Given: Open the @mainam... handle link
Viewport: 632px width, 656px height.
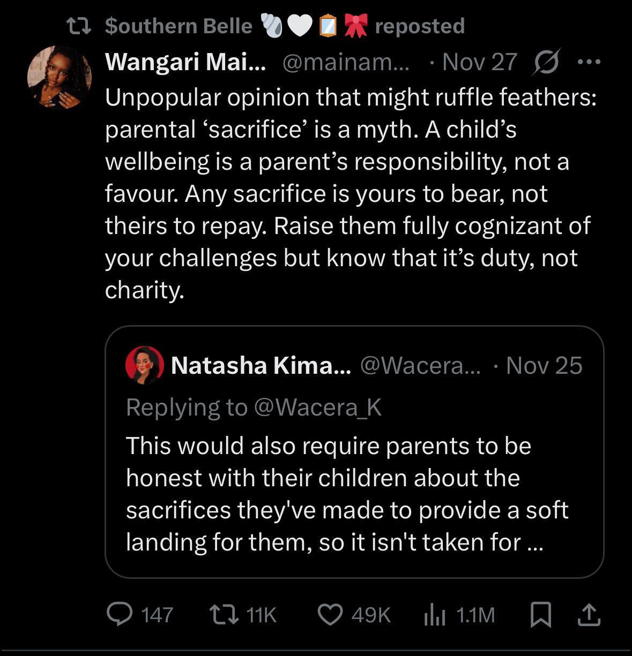Looking at the screenshot, I should coord(346,62).
